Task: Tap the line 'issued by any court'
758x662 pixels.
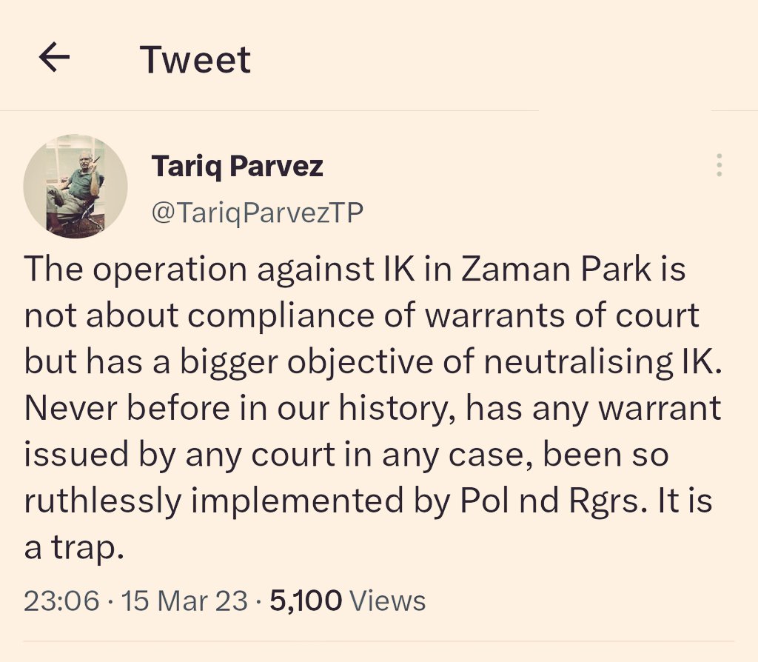Action: coord(346,455)
